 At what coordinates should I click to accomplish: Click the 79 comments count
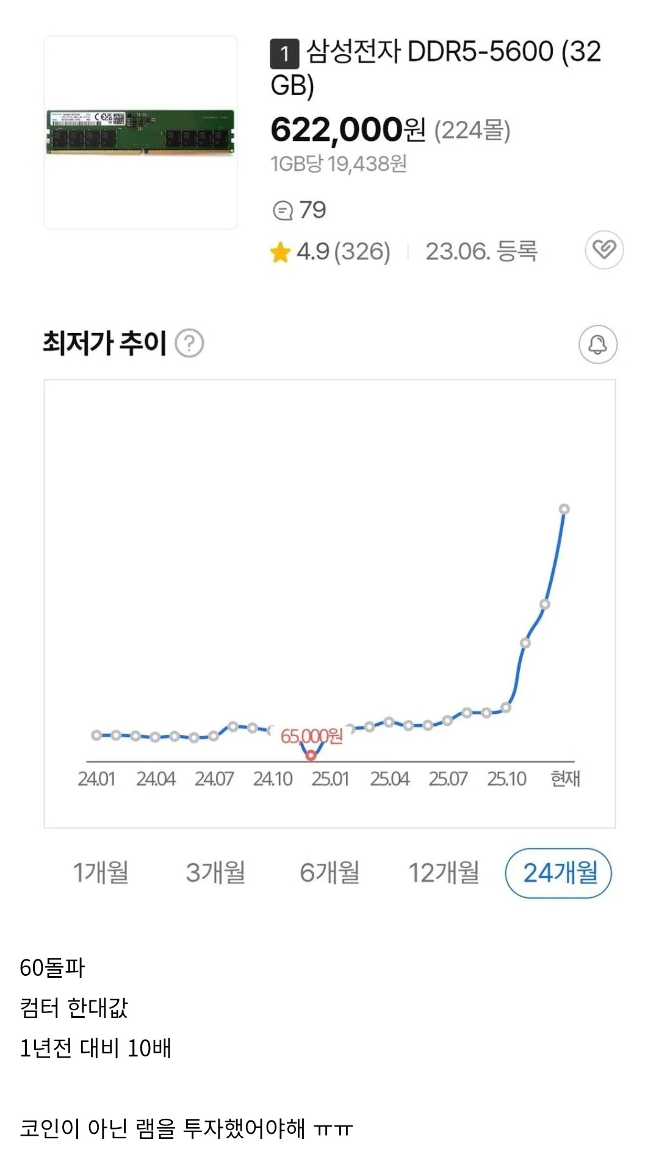click(x=312, y=210)
